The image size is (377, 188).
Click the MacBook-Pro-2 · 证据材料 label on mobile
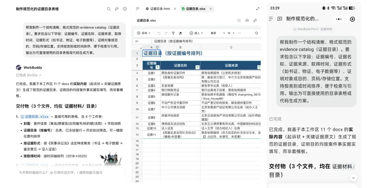pyautogui.click(x=312, y=29)
